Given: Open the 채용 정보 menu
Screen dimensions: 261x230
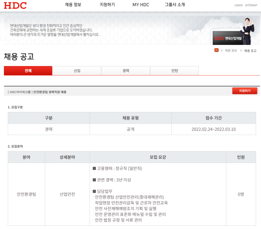Looking at the screenshot, I should pos(73,5).
